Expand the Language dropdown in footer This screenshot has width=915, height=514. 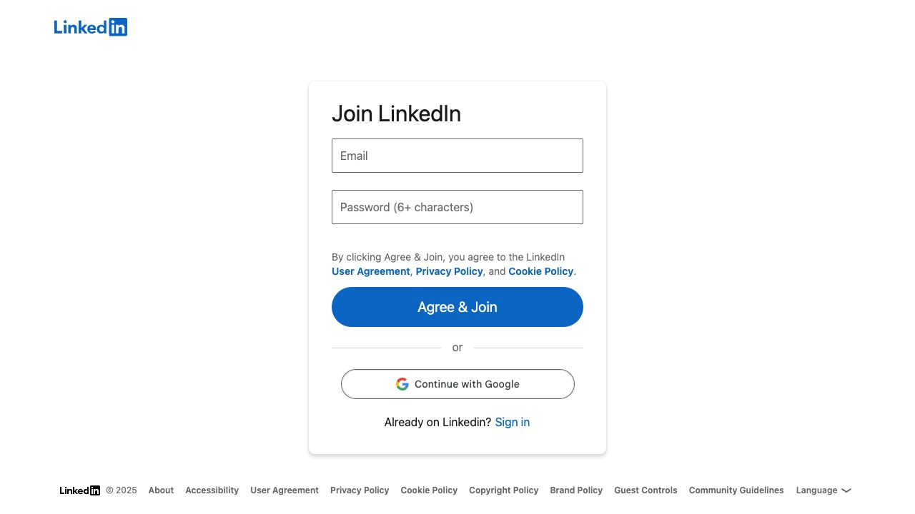coord(823,490)
